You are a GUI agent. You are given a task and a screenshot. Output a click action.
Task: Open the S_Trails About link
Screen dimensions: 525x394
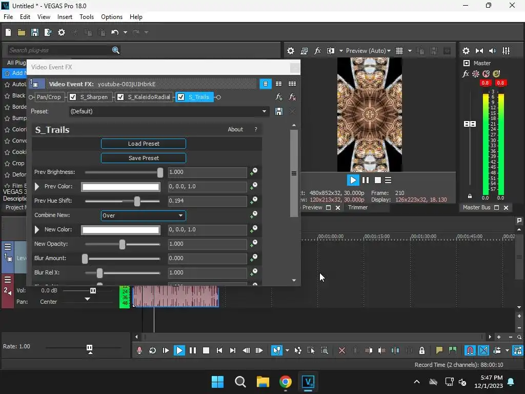(235, 129)
